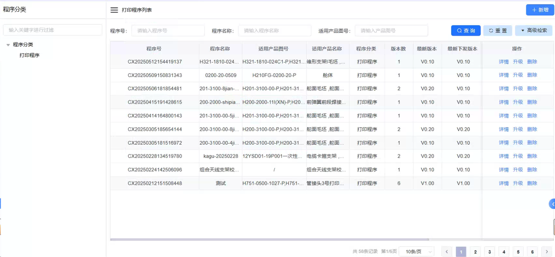Open 详情 for CX20250509150831343
The height and width of the screenshot is (257, 555).
point(504,75)
